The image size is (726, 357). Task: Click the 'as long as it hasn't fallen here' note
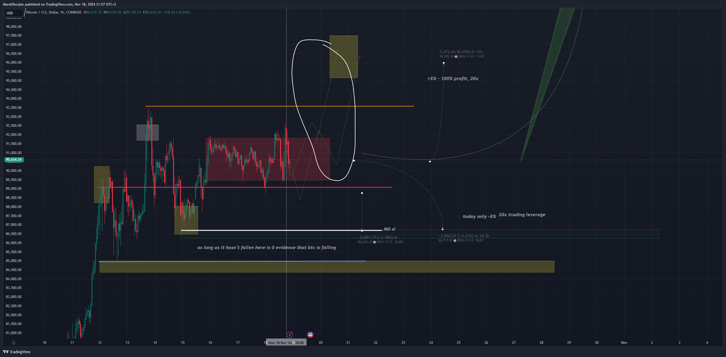[x=267, y=248]
